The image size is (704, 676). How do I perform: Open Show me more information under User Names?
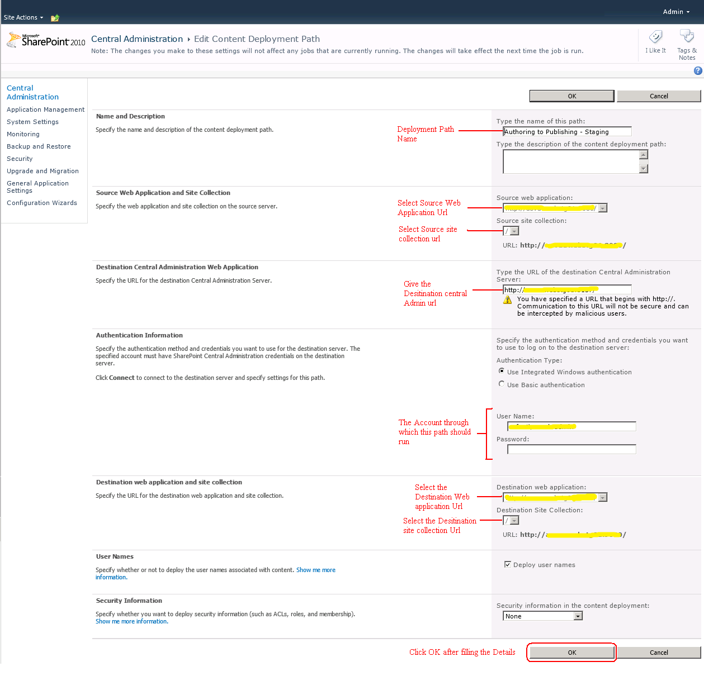(316, 569)
